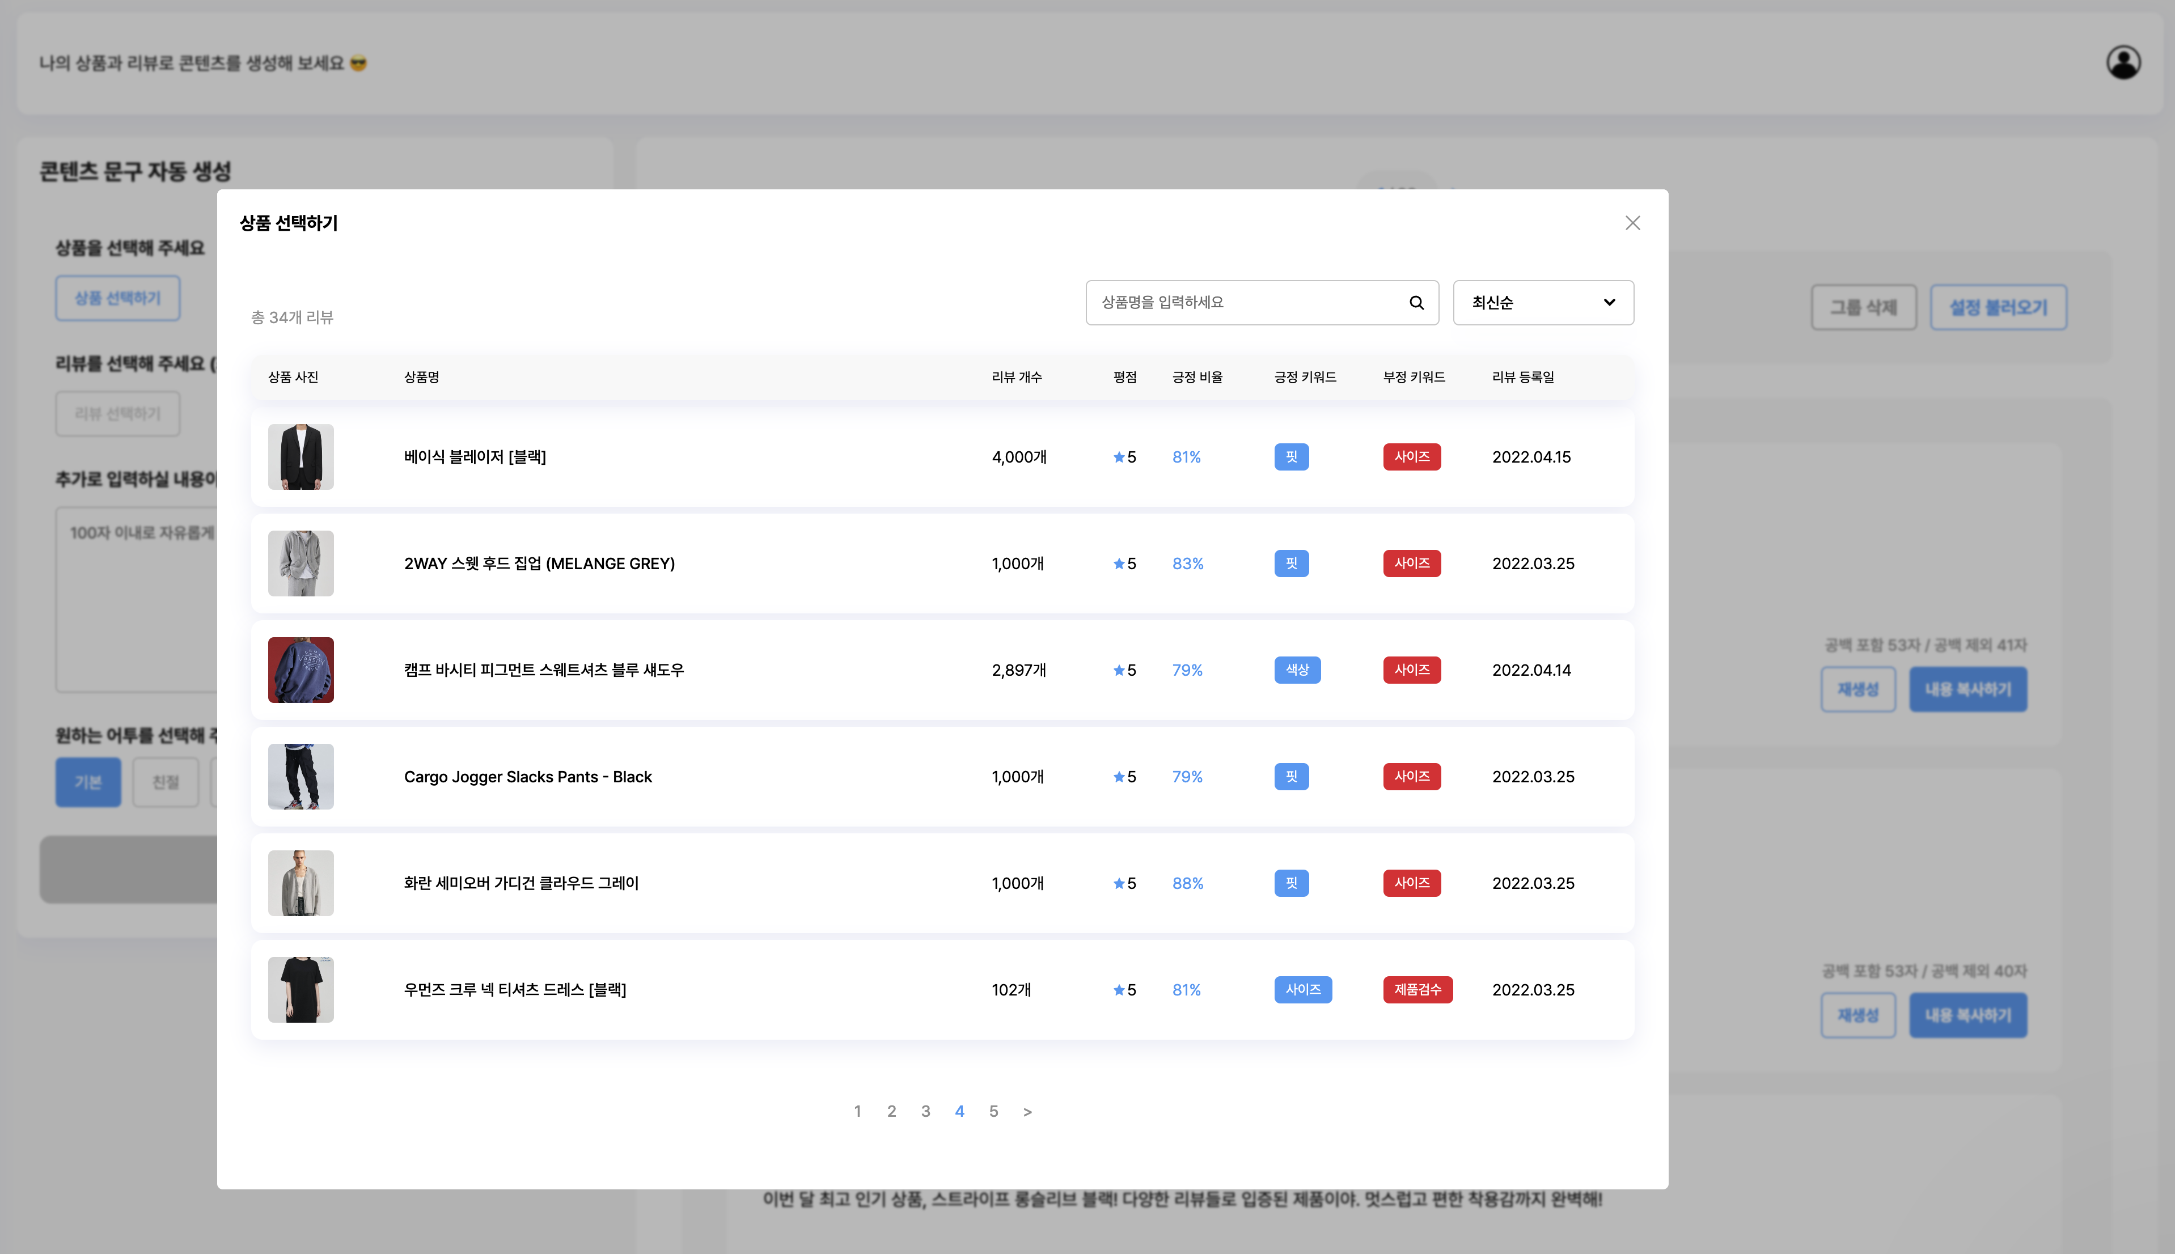
Task: Click 색상 keyword tag in 캠프 바시티 row
Action: tap(1297, 670)
